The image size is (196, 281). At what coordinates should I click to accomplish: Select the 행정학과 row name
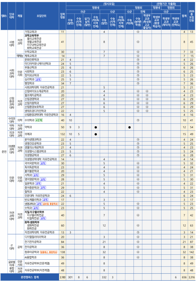point(29,83)
